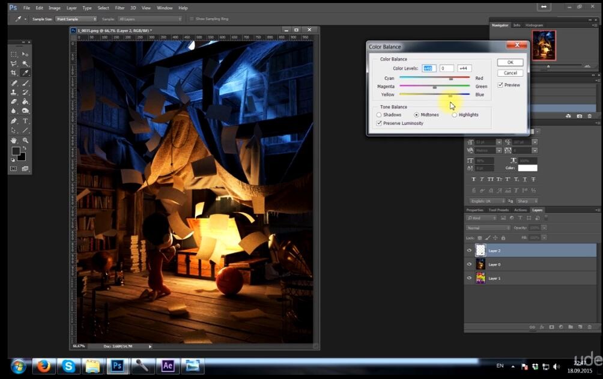
Task: Select the Zoom tool
Action: (25, 141)
